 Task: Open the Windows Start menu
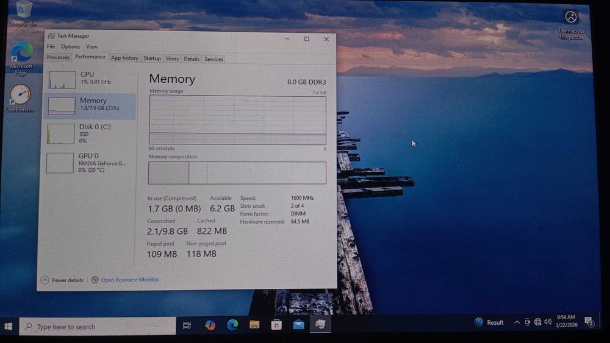click(9, 327)
